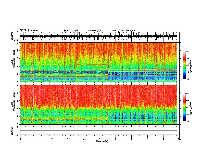The width and height of the screenshot is (202, 156).
Task: Click the time axis tick label '0'
Action: [x=20, y=139]
